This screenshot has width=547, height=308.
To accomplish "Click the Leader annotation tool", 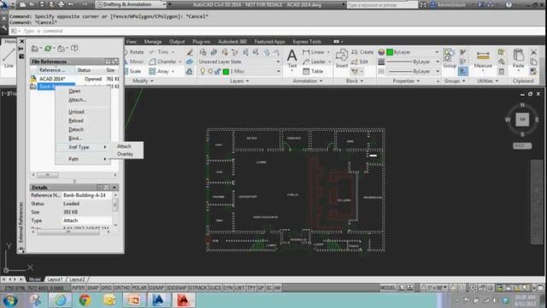I will pyautogui.click(x=315, y=62).
